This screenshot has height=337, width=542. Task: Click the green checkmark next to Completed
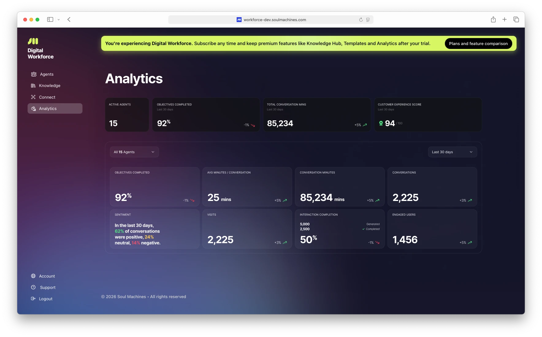(x=364, y=229)
